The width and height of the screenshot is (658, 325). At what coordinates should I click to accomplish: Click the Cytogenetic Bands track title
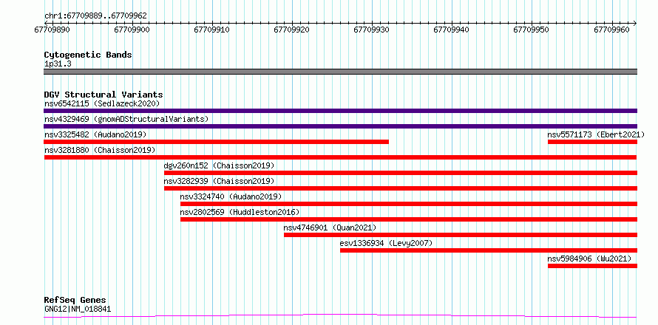tap(88, 55)
